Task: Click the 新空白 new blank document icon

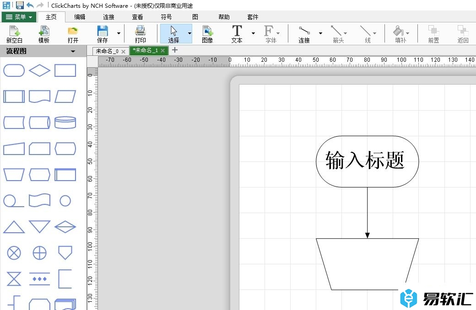Action: tap(14, 34)
